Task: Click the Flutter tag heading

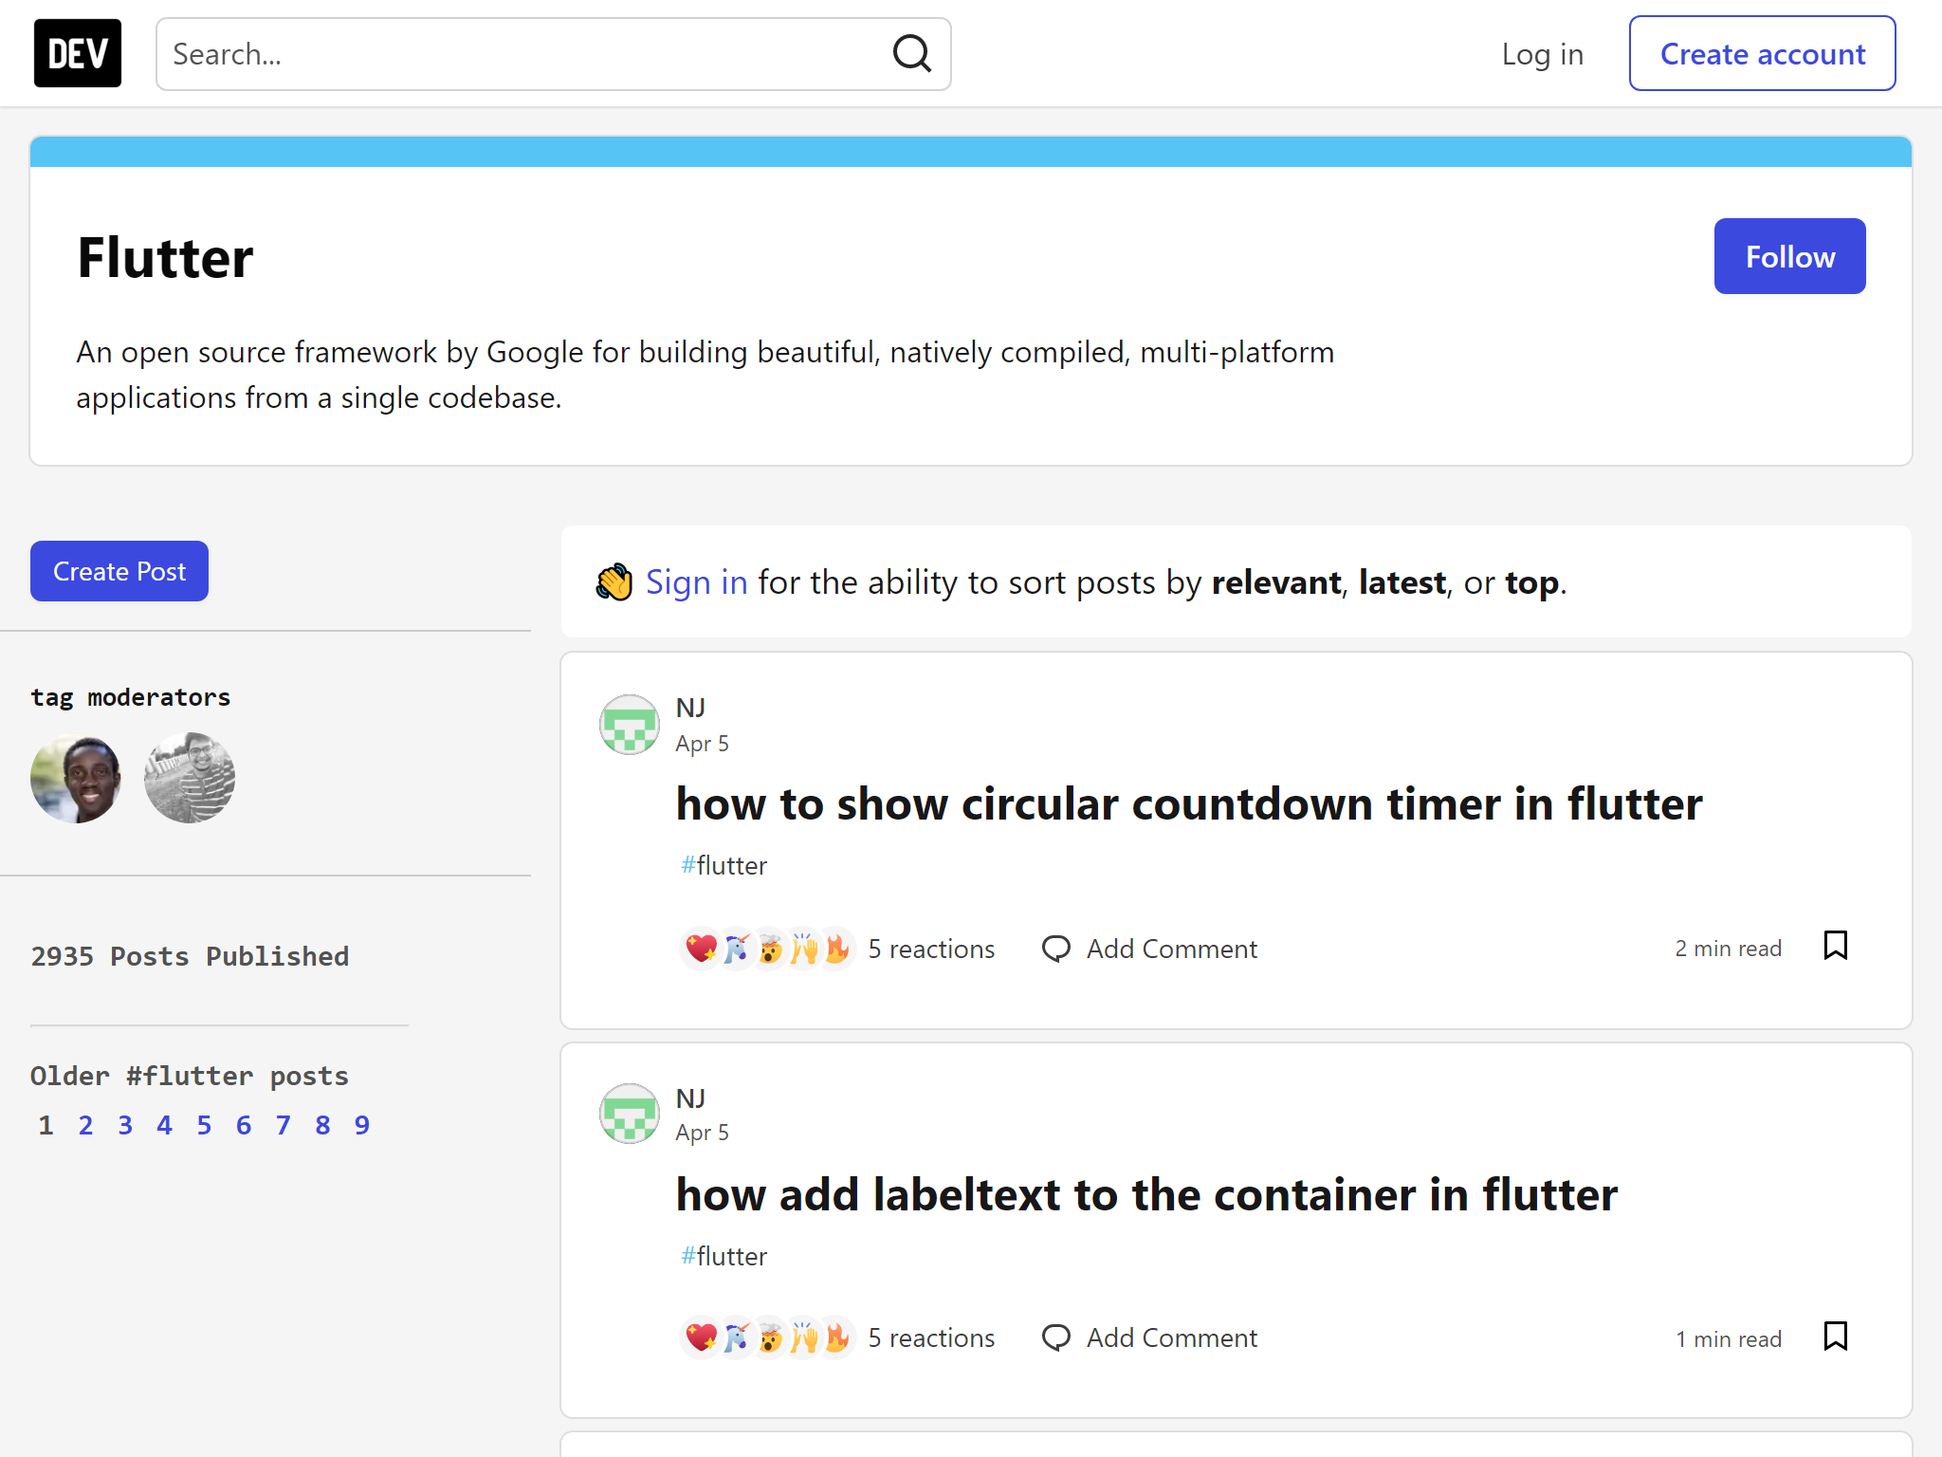Action: click(x=165, y=258)
